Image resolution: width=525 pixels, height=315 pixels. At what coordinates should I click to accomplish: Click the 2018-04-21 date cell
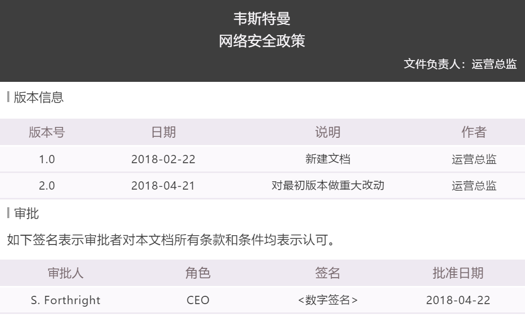point(163,186)
